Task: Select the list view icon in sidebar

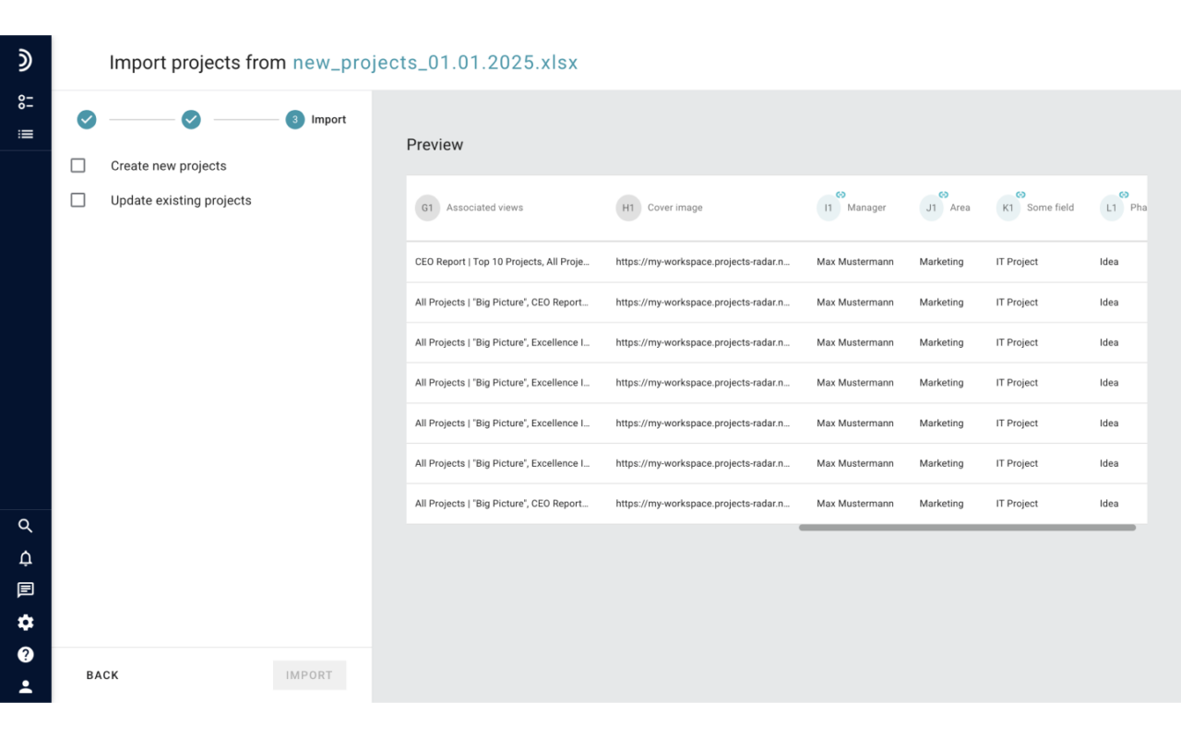Action: click(x=25, y=133)
